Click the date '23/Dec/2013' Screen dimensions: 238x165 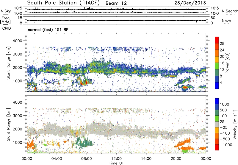(190, 3)
